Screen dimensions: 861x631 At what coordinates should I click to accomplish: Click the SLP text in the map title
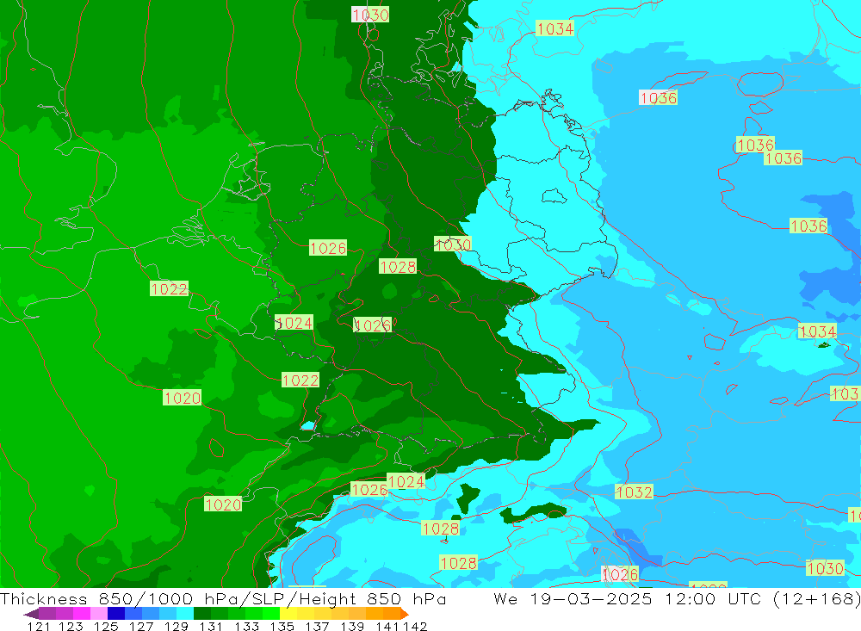coord(267,598)
